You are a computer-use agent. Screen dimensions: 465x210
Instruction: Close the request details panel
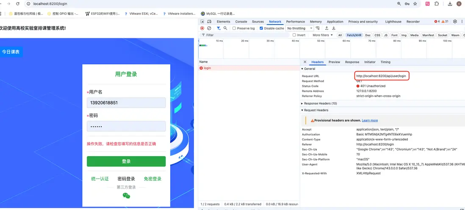(305, 62)
